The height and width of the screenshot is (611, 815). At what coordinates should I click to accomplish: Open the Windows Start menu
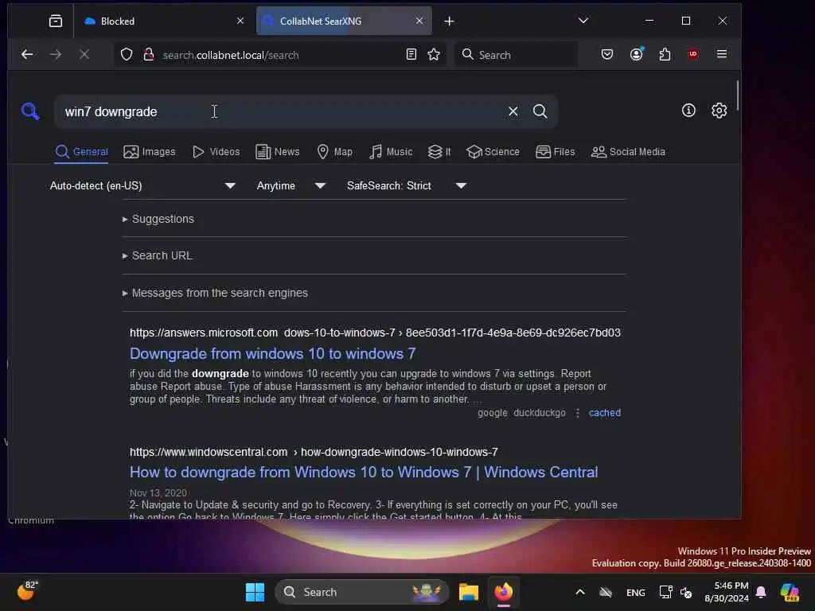(x=255, y=592)
